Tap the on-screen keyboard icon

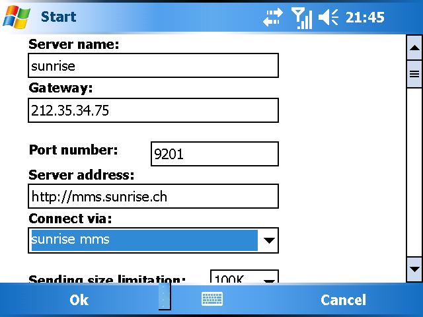coord(212,299)
